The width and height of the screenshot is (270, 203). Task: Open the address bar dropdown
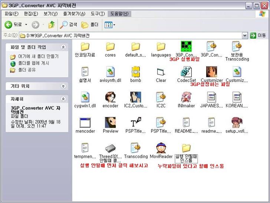(x=245, y=35)
